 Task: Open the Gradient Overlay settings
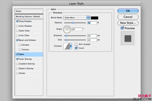(x=27, y=64)
